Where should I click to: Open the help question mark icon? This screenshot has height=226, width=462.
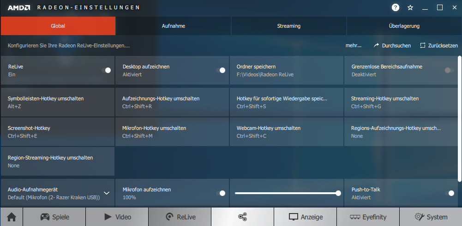tap(396, 8)
